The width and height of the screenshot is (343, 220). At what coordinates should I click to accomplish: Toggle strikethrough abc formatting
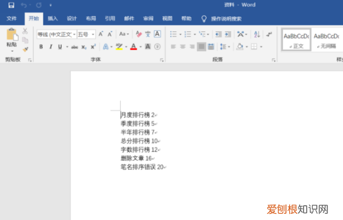pyautogui.click(x=74, y=47)
